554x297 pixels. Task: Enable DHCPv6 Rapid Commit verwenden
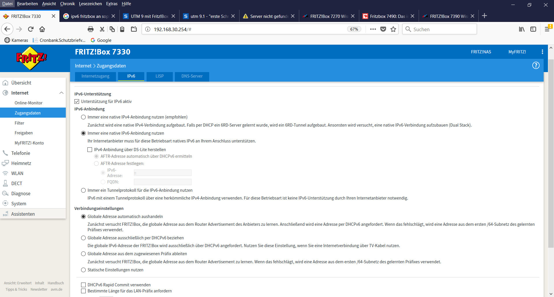click(x=83, y=285)
